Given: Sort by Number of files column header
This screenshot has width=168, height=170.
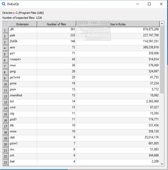Looking at the screenshot, I should point(56,24).
